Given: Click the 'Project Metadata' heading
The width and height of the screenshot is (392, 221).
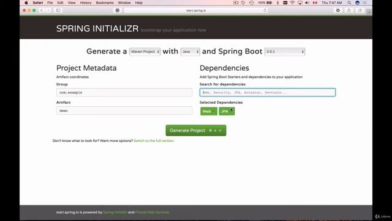Looking at the screenshot, I should point(86,68).
